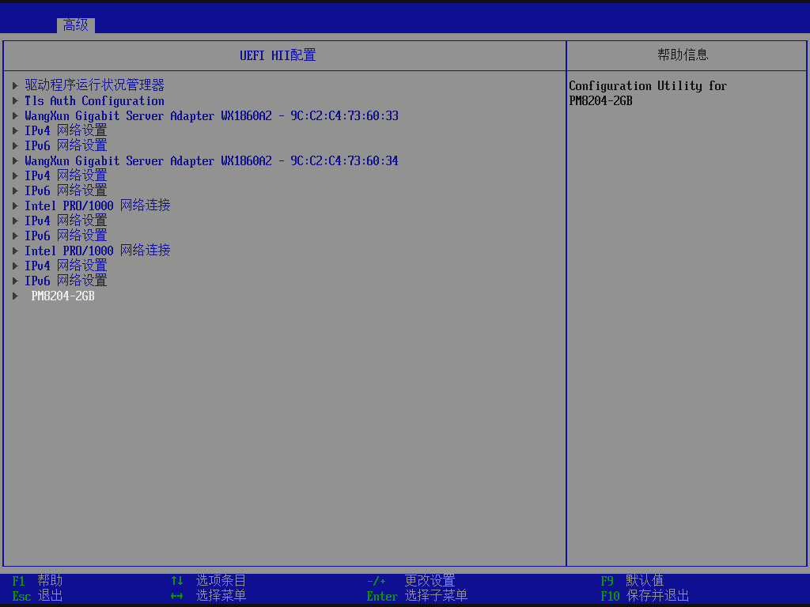Open 驱动程序运行状况管理器 entry
The height and width of the screenshot is (607, 810).
point(94,85)
